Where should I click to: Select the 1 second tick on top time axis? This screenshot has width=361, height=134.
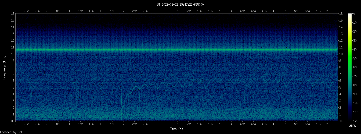70,11
